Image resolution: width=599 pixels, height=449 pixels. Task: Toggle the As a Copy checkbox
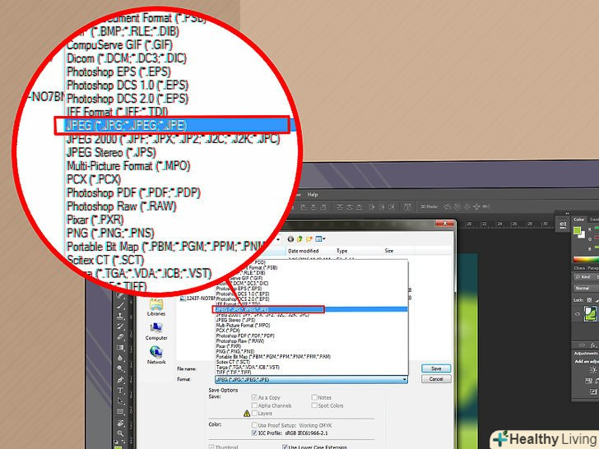tap(254, 397)
